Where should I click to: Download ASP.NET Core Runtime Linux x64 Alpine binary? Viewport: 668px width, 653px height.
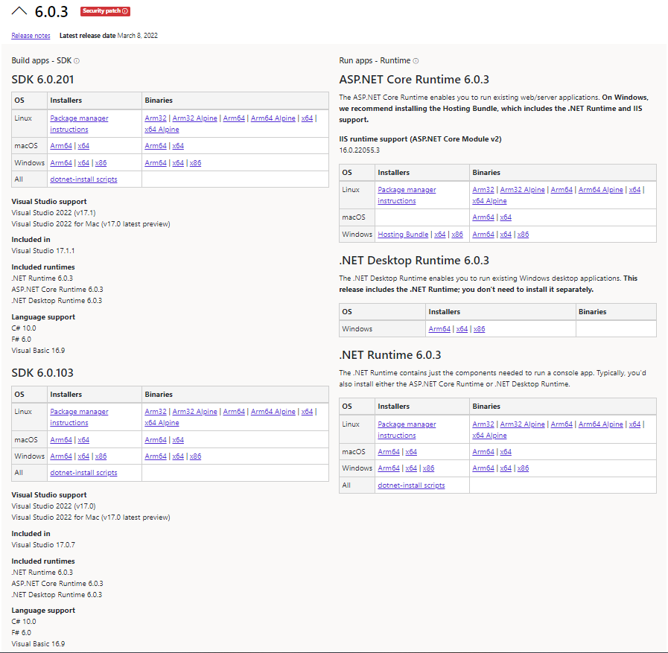click(489, 201)
